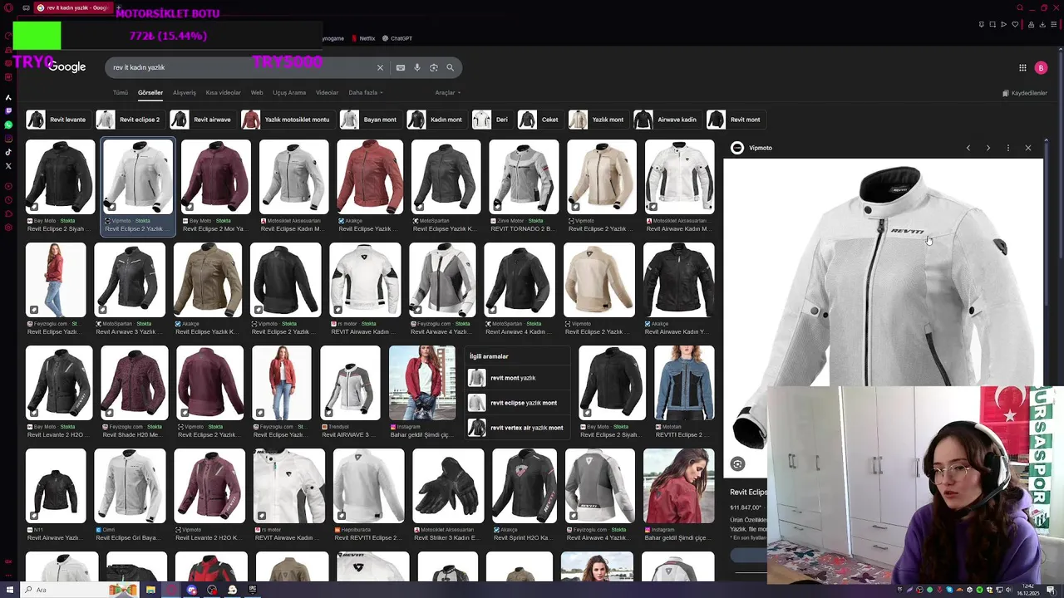The height and width of the screenshot is (598, 1064).
Task: Click the Google logo
Action: pos(66,67)
